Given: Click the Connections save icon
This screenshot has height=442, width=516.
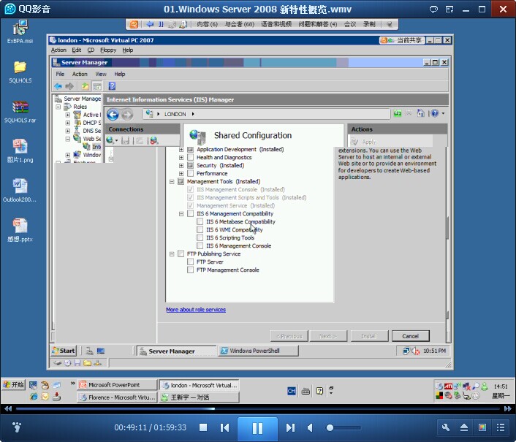Looking at the screenshot, I should pos(125,140).
